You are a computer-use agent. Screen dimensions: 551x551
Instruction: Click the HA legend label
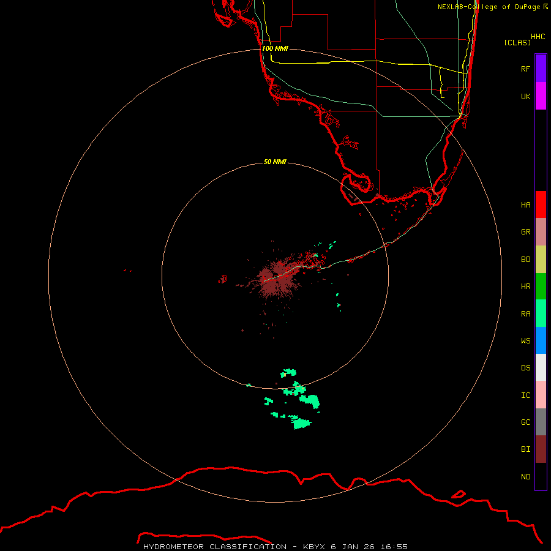point(525,204)
